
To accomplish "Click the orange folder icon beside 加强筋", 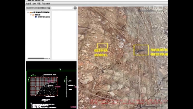I will 33,15.
